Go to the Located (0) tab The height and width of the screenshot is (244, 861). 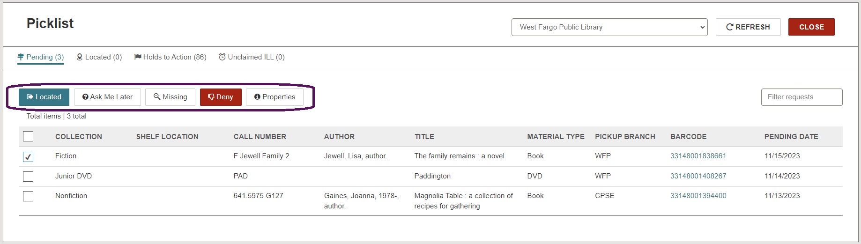pyautogui.click(x=99, y=57)
